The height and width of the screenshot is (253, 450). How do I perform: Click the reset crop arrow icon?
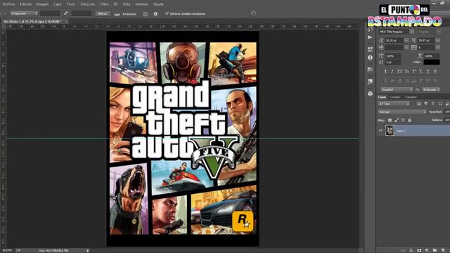pyautogui.click(x=253, y=13)
